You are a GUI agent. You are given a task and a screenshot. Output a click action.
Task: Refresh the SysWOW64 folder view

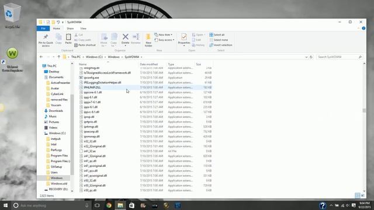311,57
